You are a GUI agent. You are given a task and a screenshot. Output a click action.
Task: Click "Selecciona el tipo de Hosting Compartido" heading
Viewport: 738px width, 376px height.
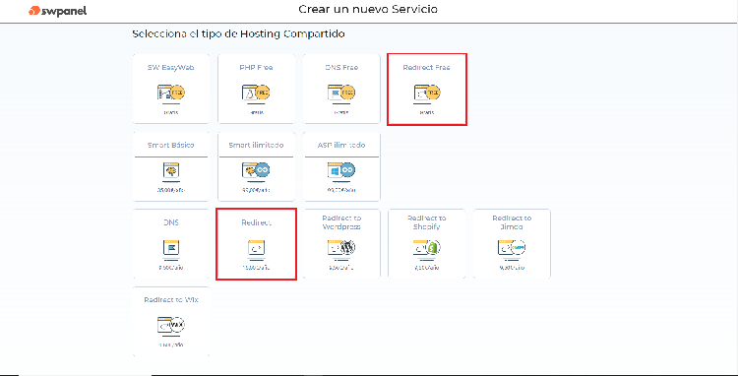pos(238,34)
